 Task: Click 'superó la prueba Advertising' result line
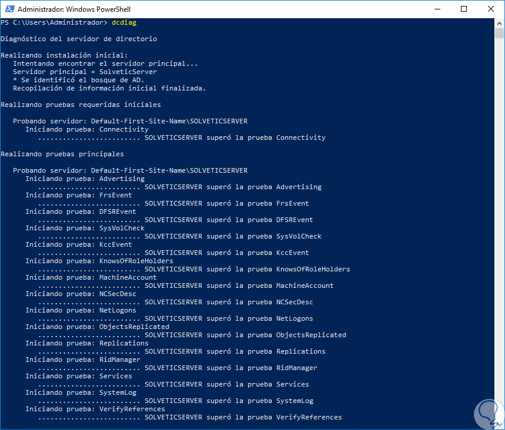180,187
